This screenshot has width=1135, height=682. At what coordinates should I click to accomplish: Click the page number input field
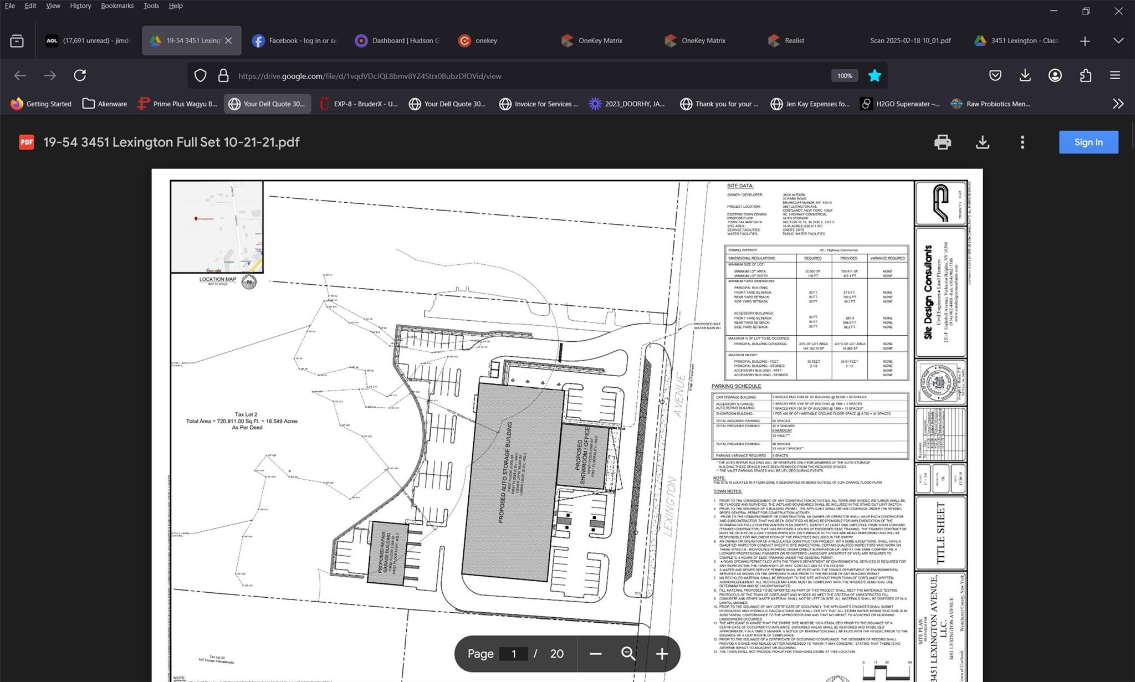[513, 654]
